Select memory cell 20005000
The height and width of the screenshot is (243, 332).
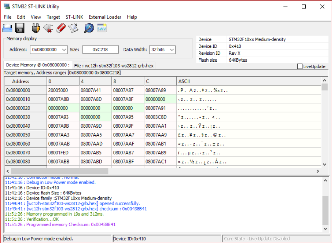tap(63, 90)
